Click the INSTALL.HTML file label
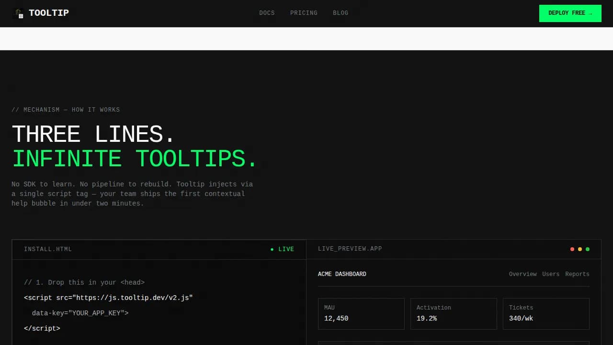 [48, 249]
